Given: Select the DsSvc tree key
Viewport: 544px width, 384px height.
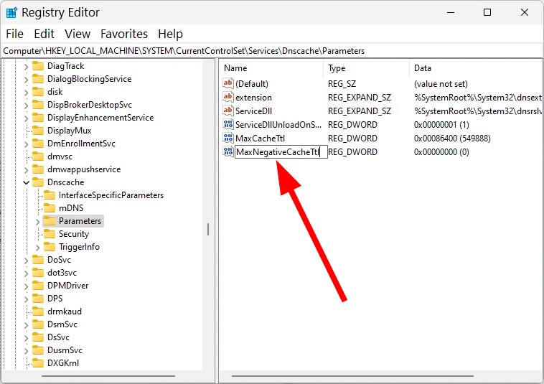Looking at the screenshot, I should 58,337.
